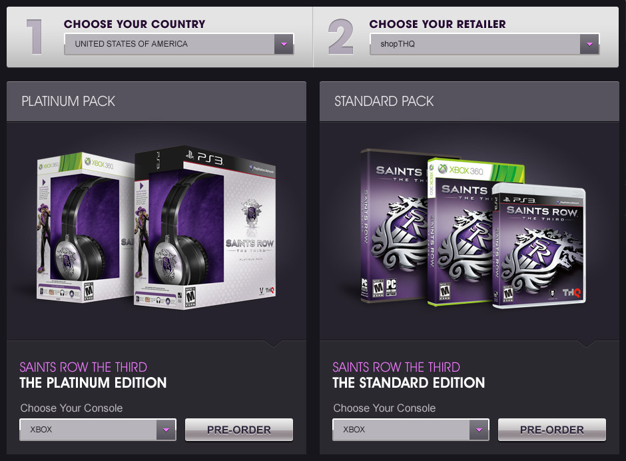Click the PC Standard Edition game case
This screenshot has width=626, height=461.
pos(393,226)
